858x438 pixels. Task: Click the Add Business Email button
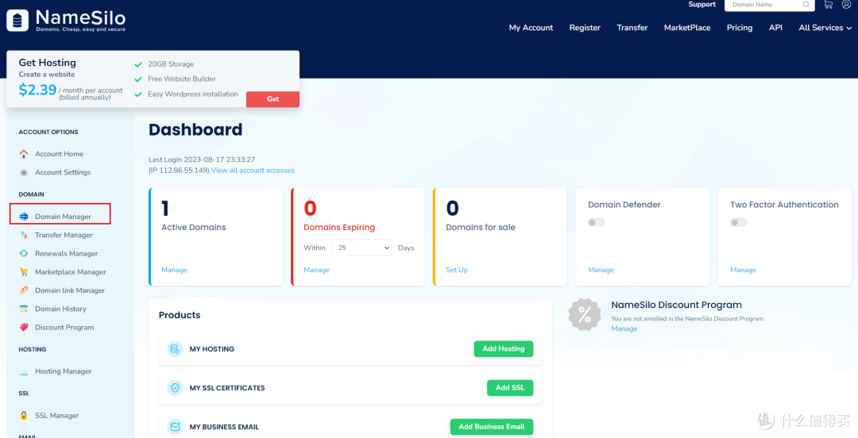pyautogui.click(x=492, y=427)
